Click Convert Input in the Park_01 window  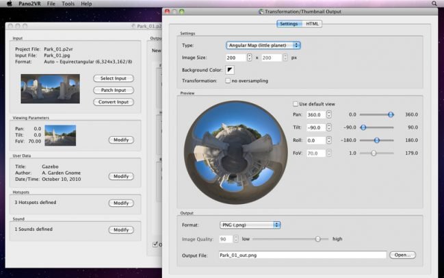[x=114, y=102]
